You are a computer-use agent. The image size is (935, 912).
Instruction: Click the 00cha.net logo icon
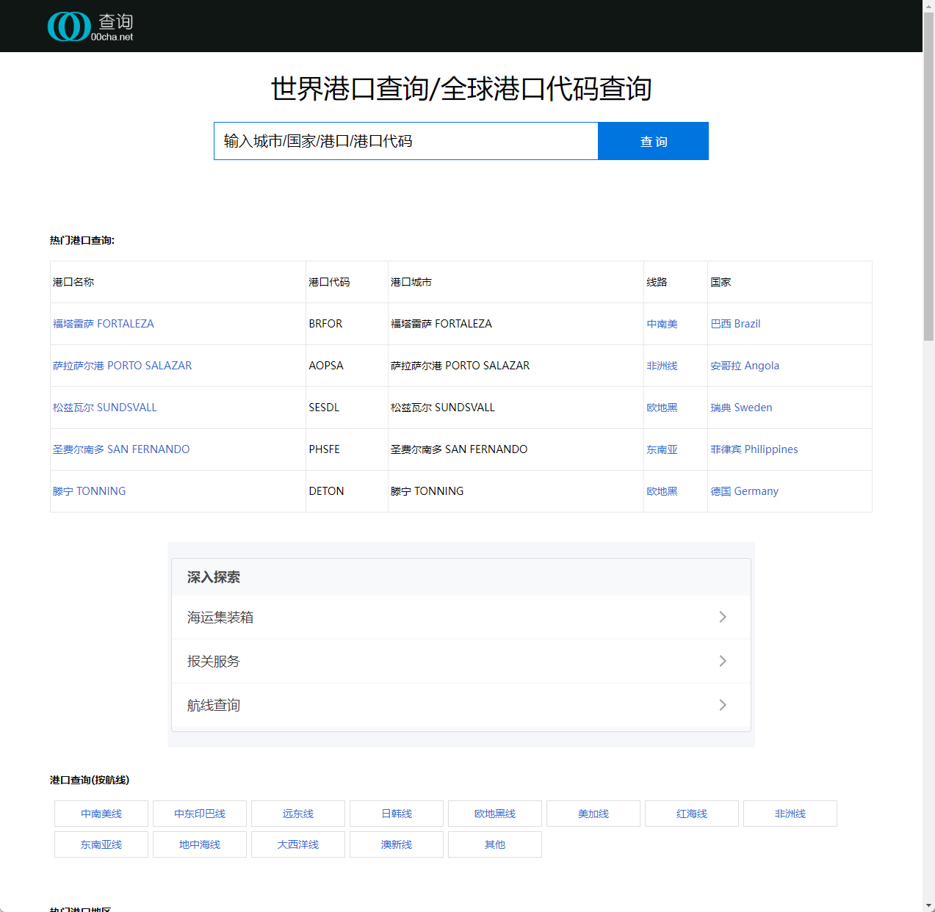tap(70, 26)
